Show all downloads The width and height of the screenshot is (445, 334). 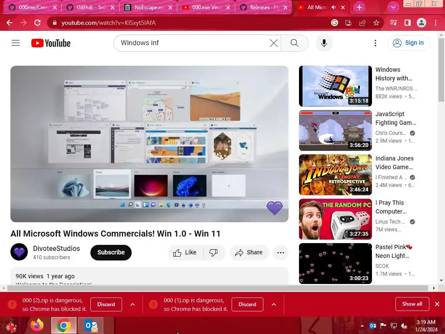pyautogui.click(x=412, y=304)
